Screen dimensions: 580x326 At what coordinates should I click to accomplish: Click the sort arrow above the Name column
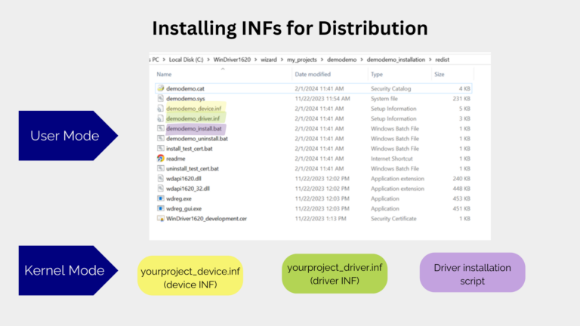click(x=222, y=69)
